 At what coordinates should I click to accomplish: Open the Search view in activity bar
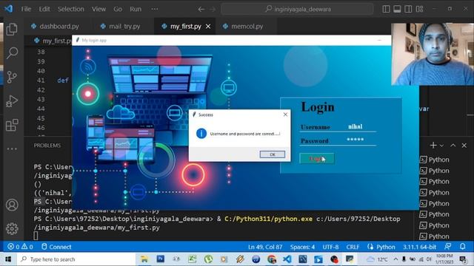pos(12,53)
